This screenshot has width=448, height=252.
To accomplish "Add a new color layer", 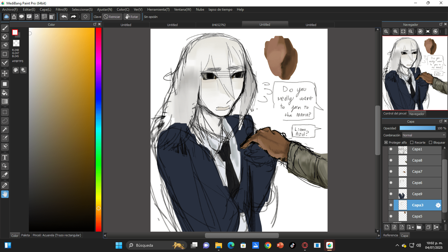I will pos(387,227).
